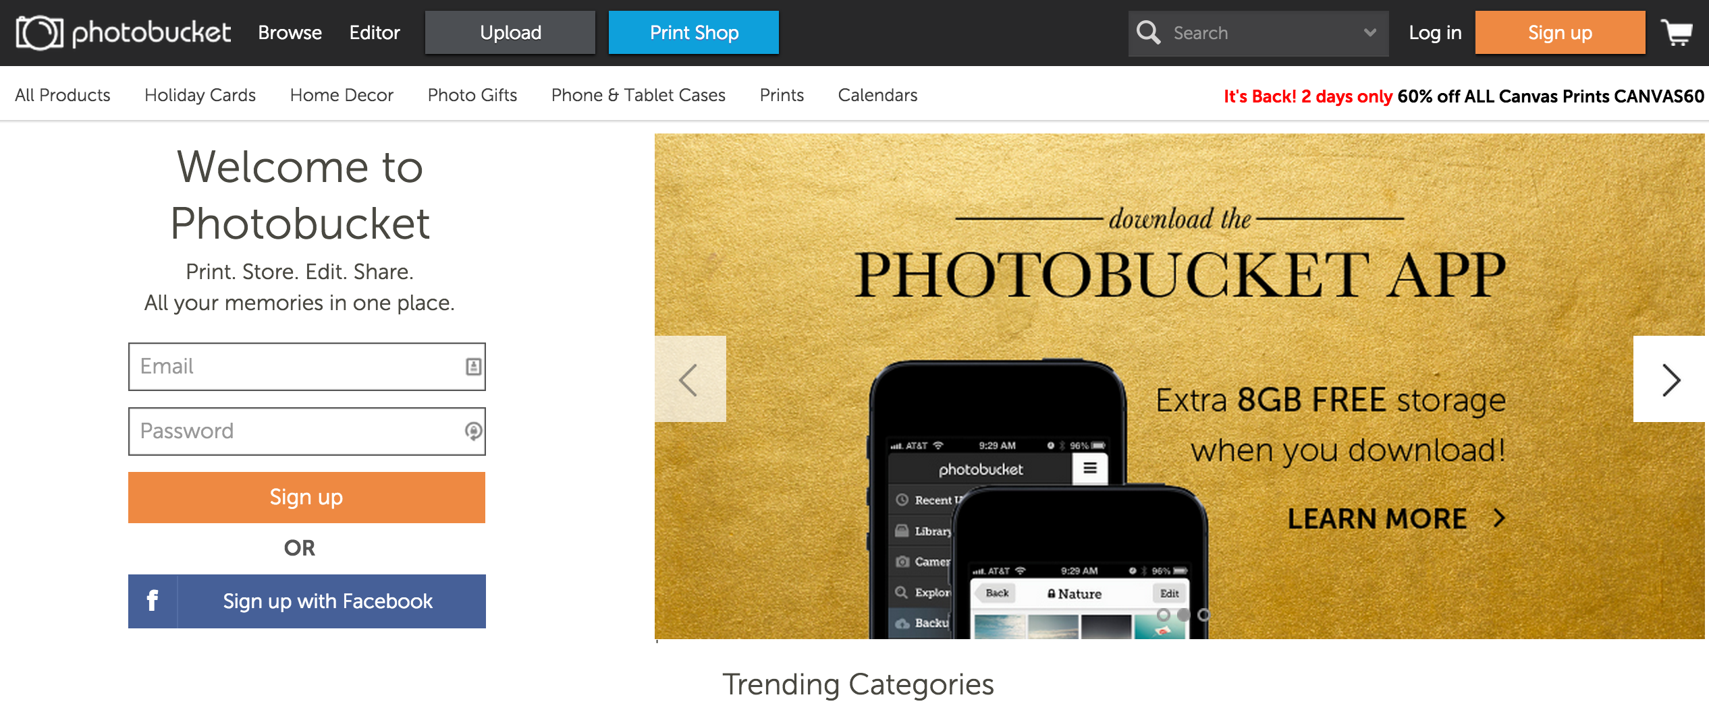
Task: Click the Photobucket camera logo
Action: click(x=39, y=32)
